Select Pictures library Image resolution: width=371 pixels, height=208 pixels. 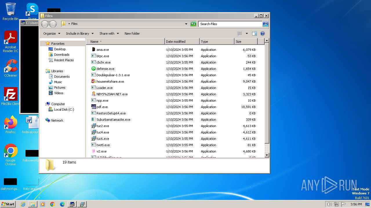pos(60,88)
